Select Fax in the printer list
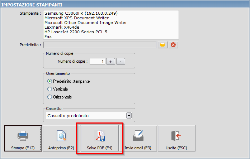Image resolution: width=250 pixels, height=159 pixels. (x=111, y=37)
